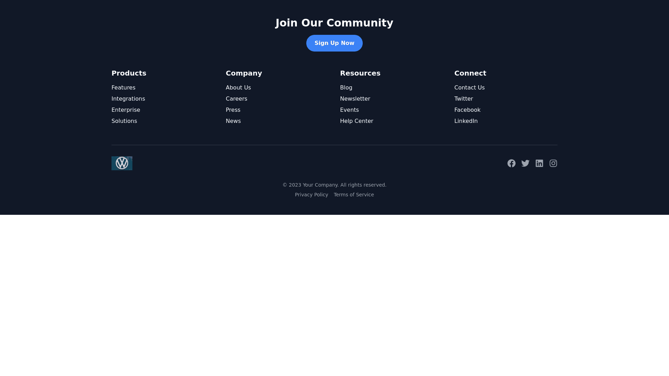The width and height of the screenshot is (669, 376).
Task: Open the Twitter text link under Connect
Action: coord(463,99)
